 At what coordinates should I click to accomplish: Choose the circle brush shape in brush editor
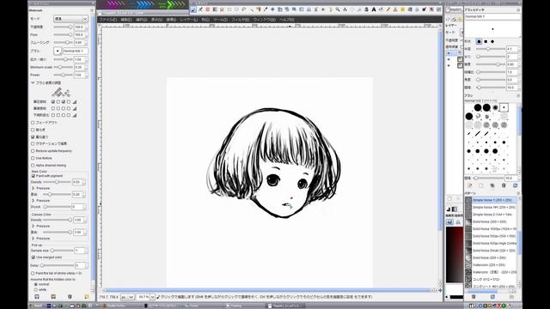[x=479, y=41]
